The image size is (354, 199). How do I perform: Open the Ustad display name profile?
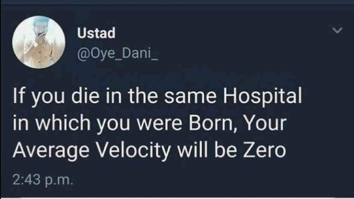96,33
